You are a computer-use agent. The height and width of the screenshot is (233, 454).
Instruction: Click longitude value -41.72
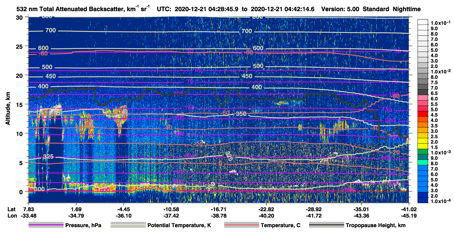314,215
